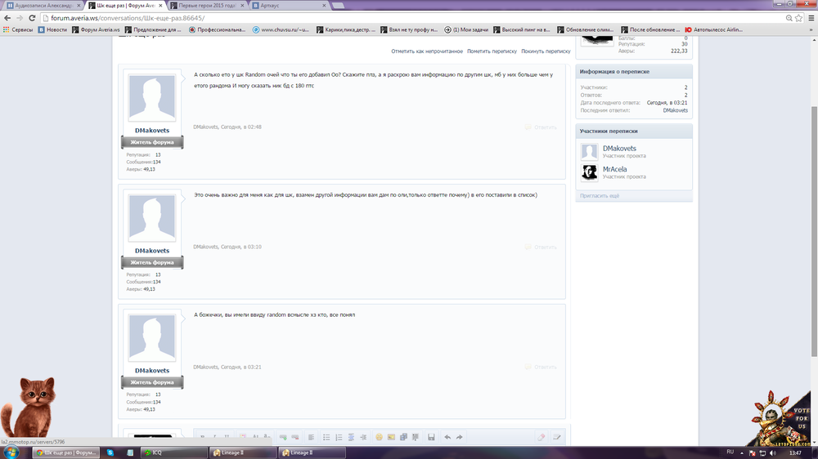Screen dimensions: 818x459
Task: Click the redo arrow in reply editor
Action: pyautogui.click(x=460, y=437)
